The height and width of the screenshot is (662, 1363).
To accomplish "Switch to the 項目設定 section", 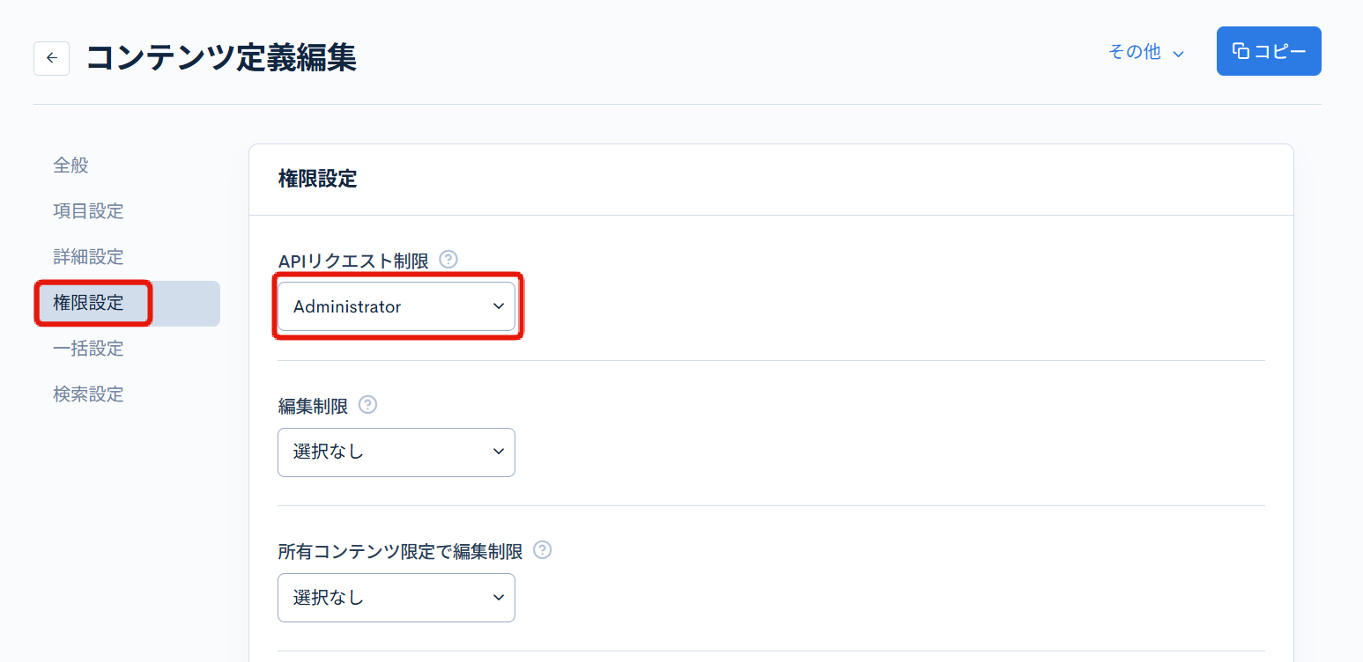I will [x=88, y=210].
